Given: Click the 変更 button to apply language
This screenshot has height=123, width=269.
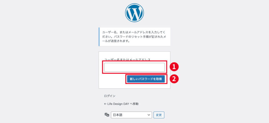Looking at the screenshot, I should point(159,115).
